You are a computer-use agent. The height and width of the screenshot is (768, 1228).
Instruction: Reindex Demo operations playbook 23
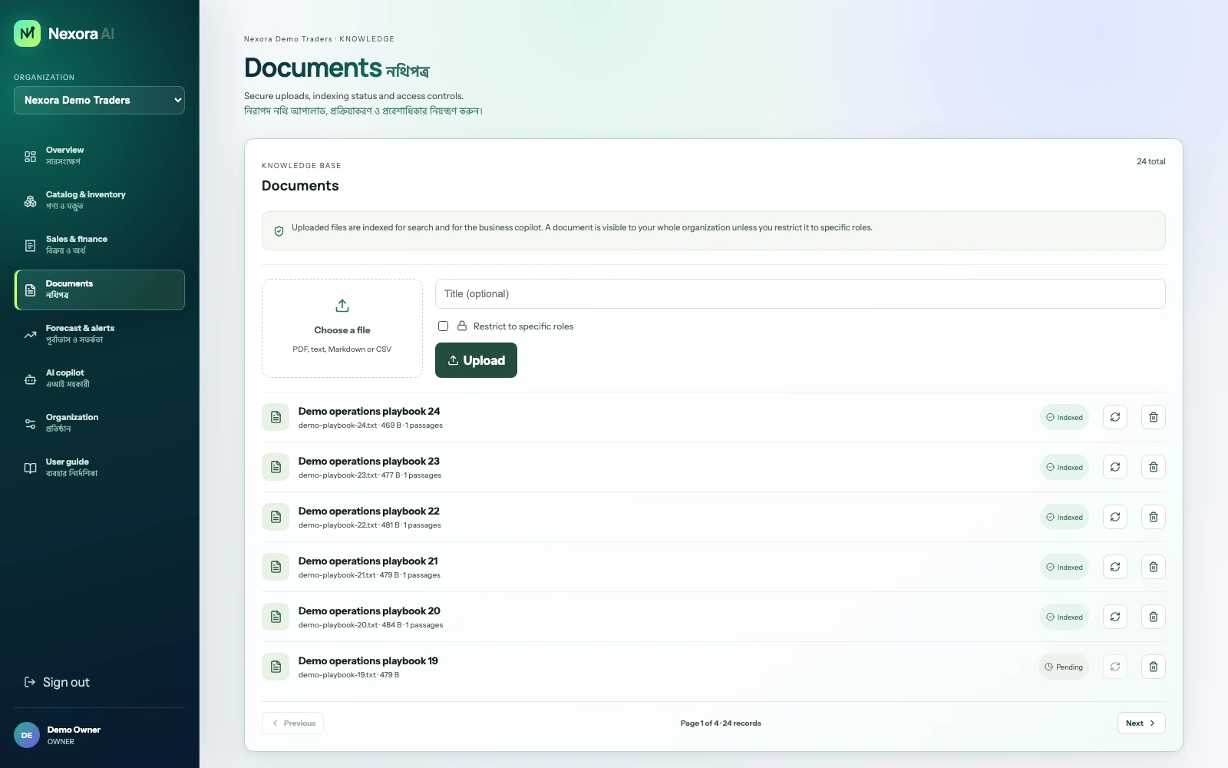click(x=1115, y=467)
